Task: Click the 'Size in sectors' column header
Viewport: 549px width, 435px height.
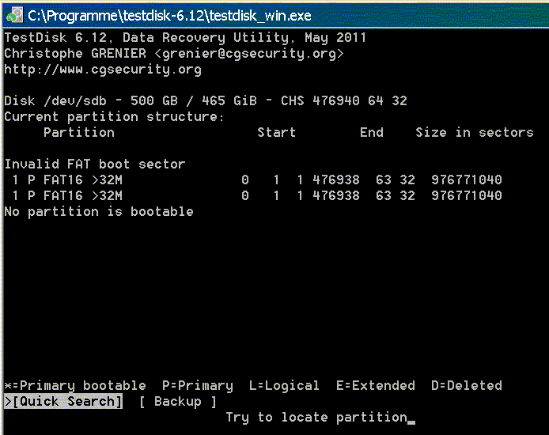Action: pos(475,132)
